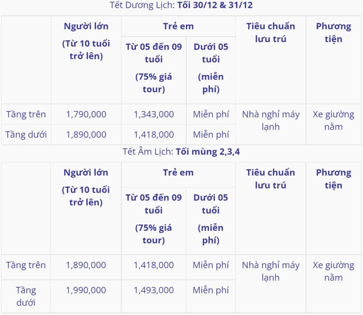Select "Dưới 05 tuổi" subheader in Tết Âm Lịch table
Viewport: 363px width, 315px height.
[211, 204]
